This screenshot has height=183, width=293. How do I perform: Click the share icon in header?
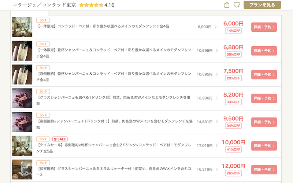coord(227,5)
